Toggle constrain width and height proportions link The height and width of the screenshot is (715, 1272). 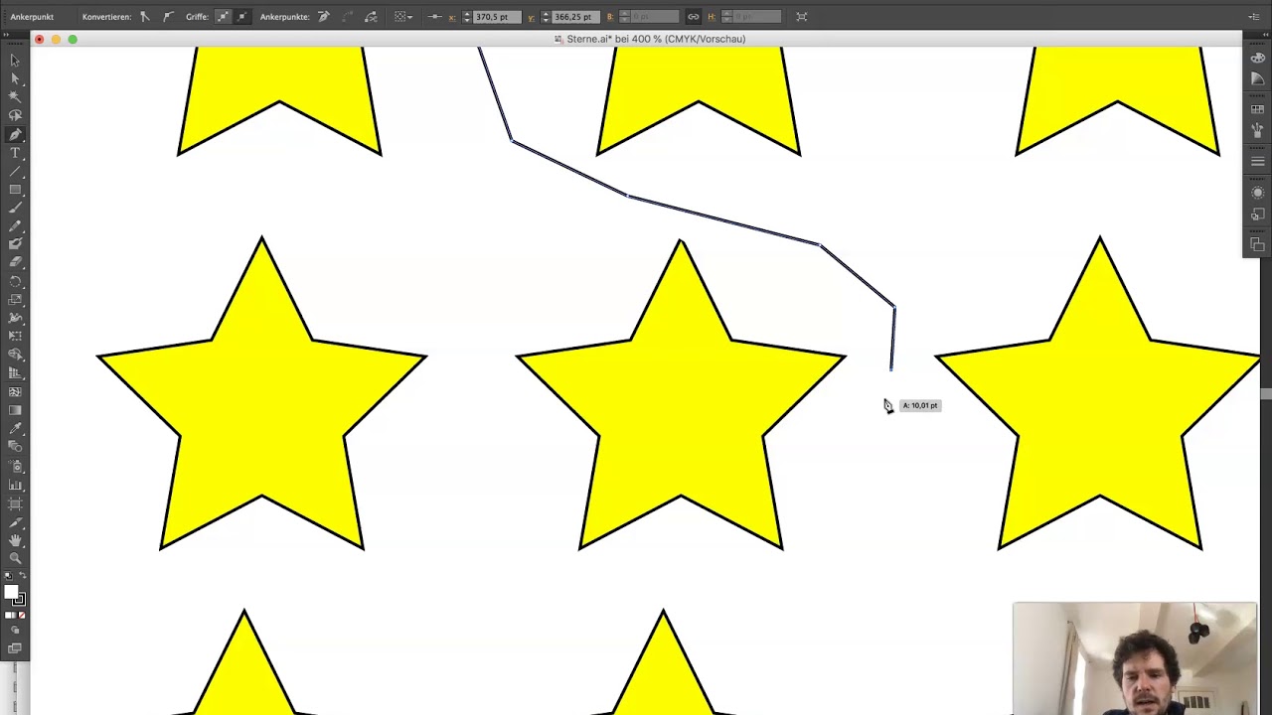(694, 17)
